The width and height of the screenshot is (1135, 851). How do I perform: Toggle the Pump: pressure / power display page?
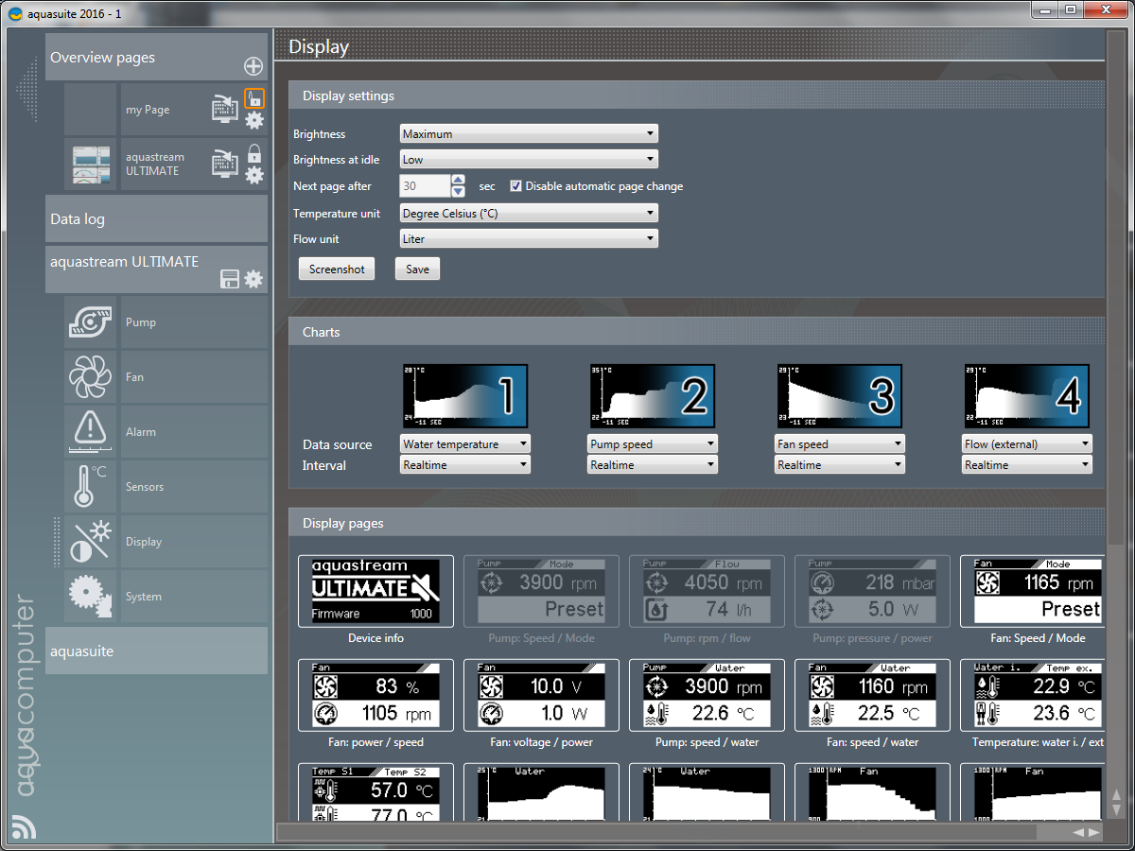click(x=872, y=591)
